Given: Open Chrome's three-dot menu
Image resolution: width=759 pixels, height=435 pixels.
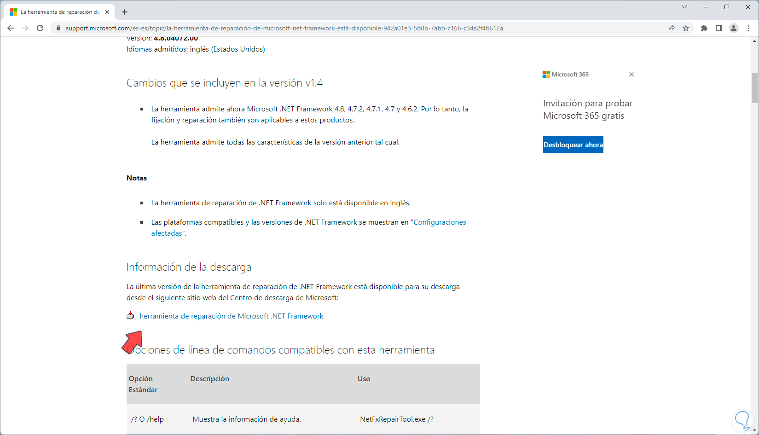Looking at the screenshot, I should point(749,28).
